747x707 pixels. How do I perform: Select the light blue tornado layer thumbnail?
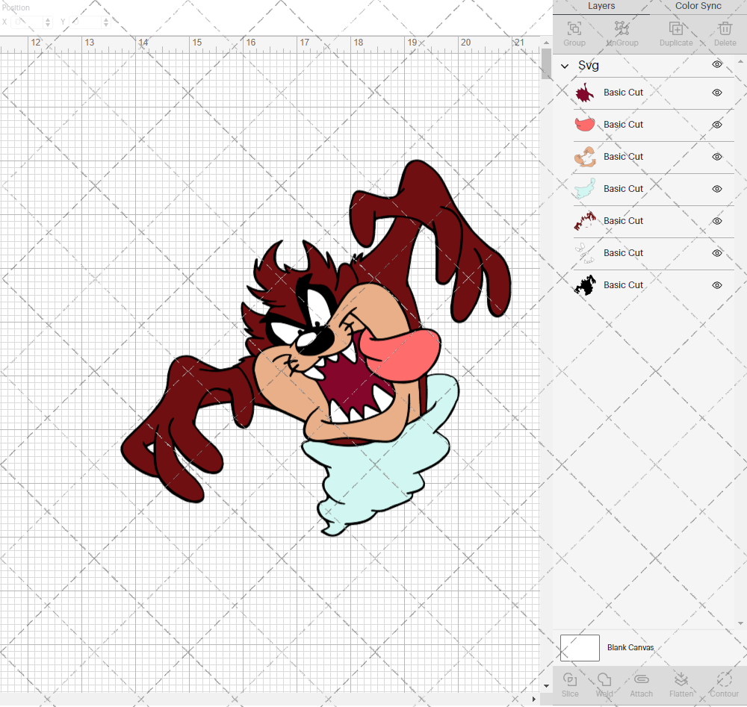(x=585, y=189)
